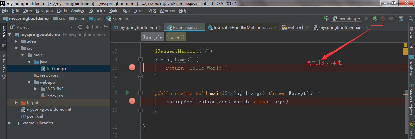Viewport: 415px width, 139px height.
Task: Close the InvocableHandlerMethod.class tab
Action: point(275,28)
